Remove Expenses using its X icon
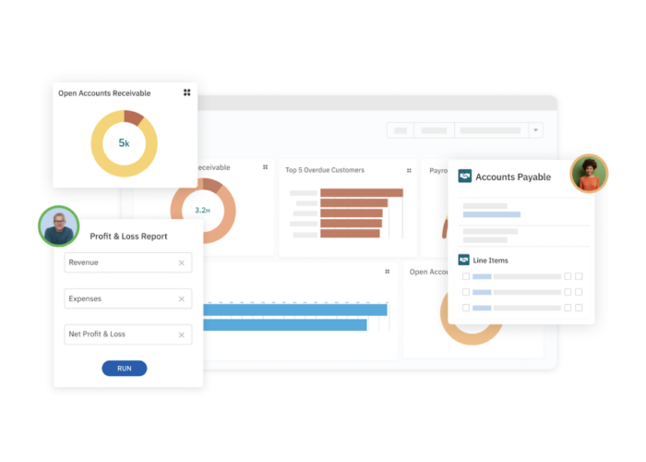 click(x=182, y=299)
